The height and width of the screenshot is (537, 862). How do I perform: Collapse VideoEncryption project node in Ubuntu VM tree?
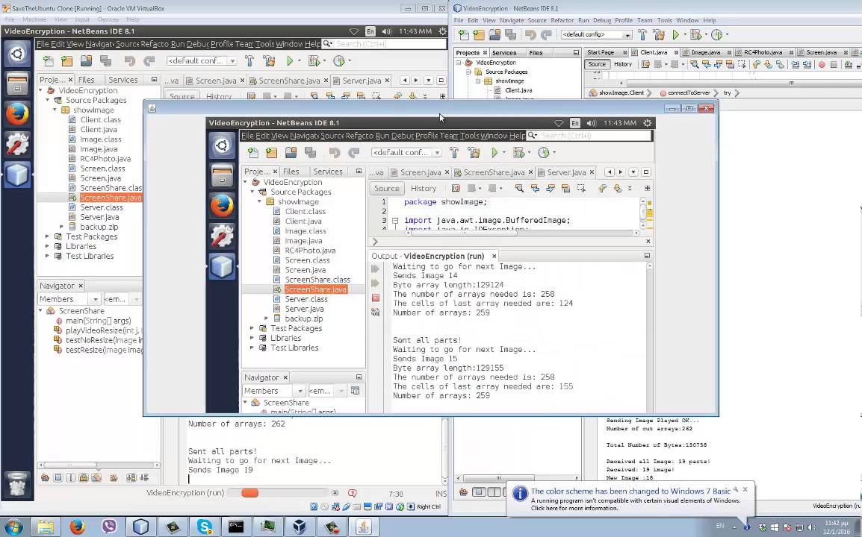point(40,90)
